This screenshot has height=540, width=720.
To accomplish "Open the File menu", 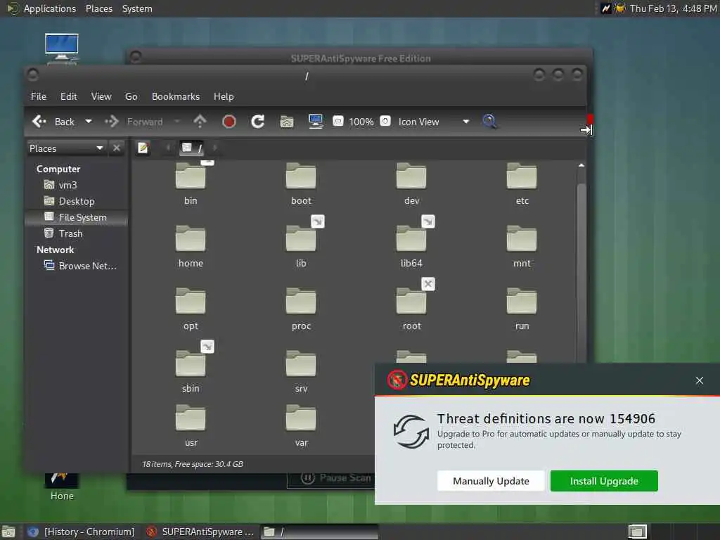I will [x=39, y=96].
